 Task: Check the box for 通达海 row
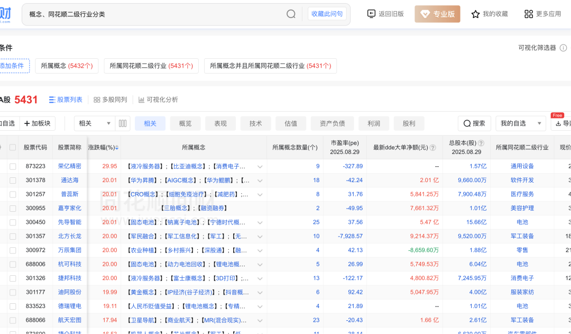pos(13,180)
